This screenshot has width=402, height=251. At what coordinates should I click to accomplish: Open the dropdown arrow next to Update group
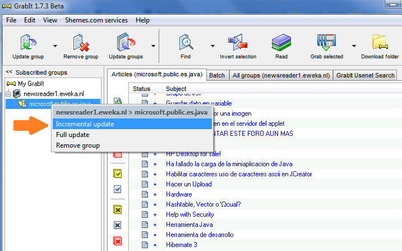coord(55,46)
